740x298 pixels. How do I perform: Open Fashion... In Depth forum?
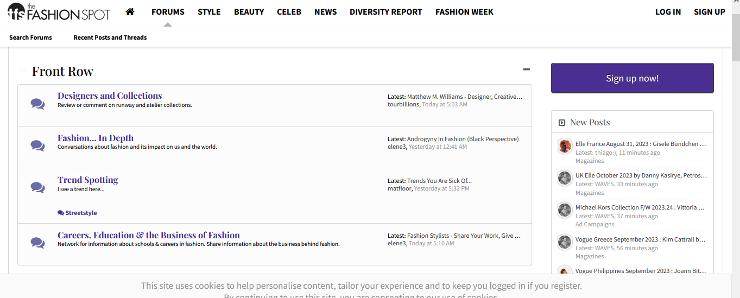96,138
